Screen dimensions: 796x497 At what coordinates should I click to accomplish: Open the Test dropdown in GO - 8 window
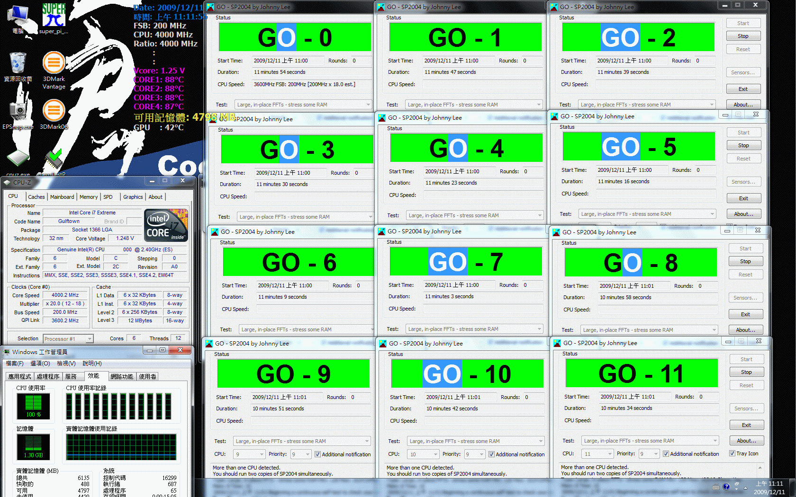(649, 330)
